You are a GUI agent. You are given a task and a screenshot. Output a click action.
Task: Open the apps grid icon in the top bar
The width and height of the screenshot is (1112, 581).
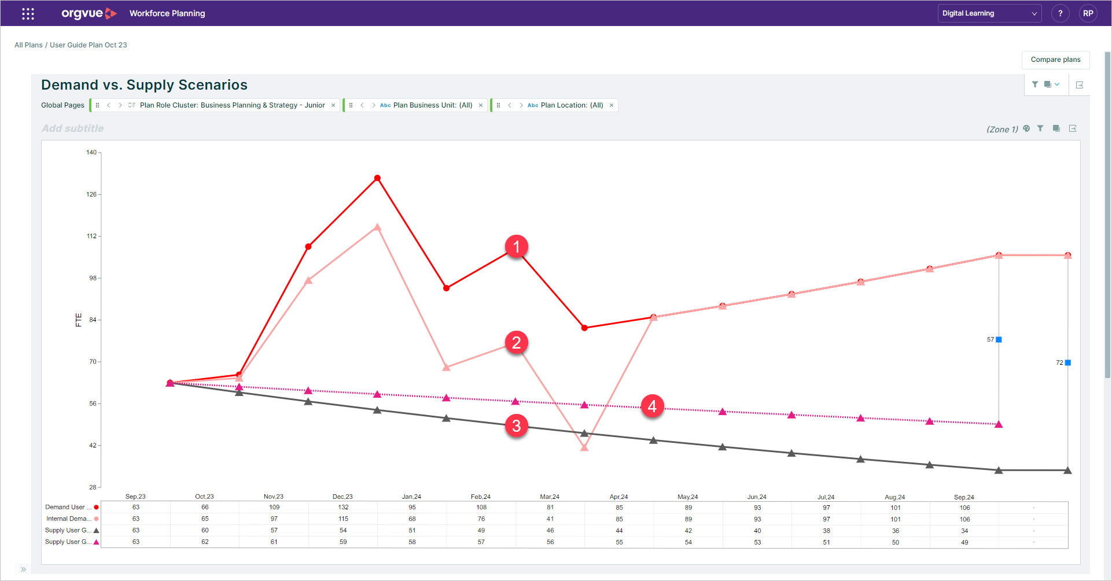coord(27,13)
